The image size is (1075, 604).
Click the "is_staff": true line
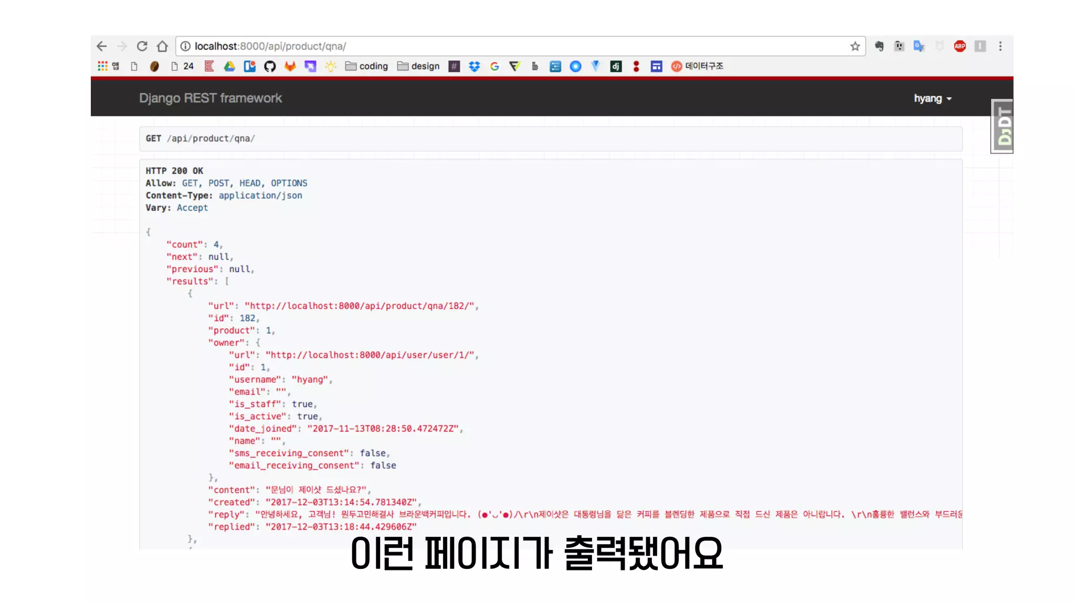(x=273, y=404)
